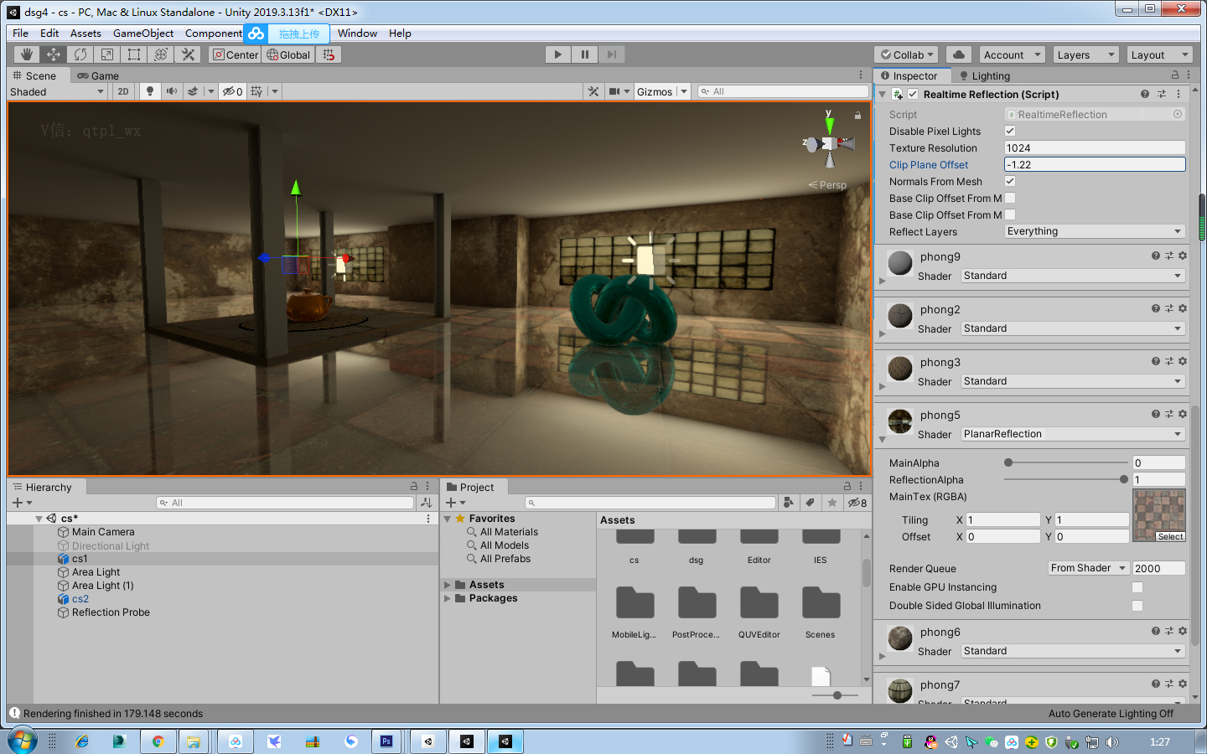This screenshot has height=754, width=1207.
Task: Open cloud services icon
Action: pyautogui.click(x=958, y=54)
